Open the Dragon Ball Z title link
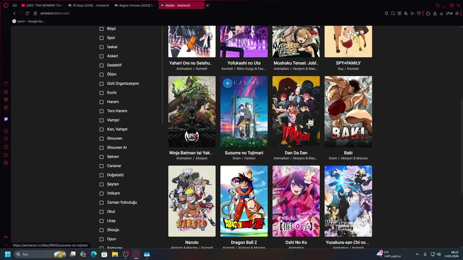Image resolution: width=463 pixels, height=260 pixels. coord(244,242)
